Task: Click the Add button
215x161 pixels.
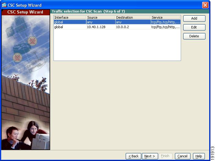Action: (194, 18)
